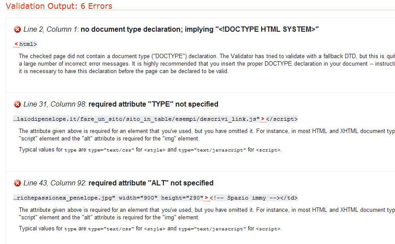The height and width of the screenshot is (244, 395).
Task: Click type="text/css" code in TYPE error
Action: pos(111,150)
